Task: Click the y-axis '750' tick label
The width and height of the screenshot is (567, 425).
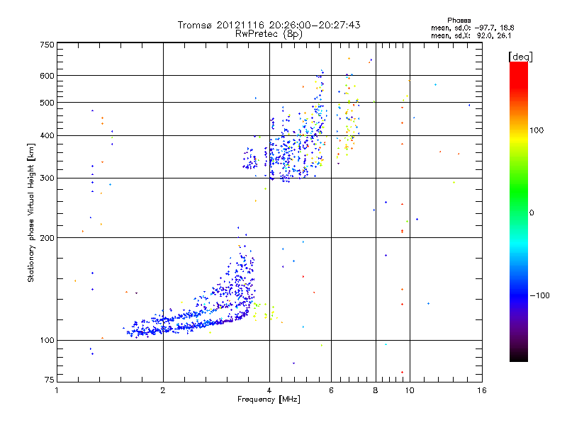Action: [x=47, y=45]
